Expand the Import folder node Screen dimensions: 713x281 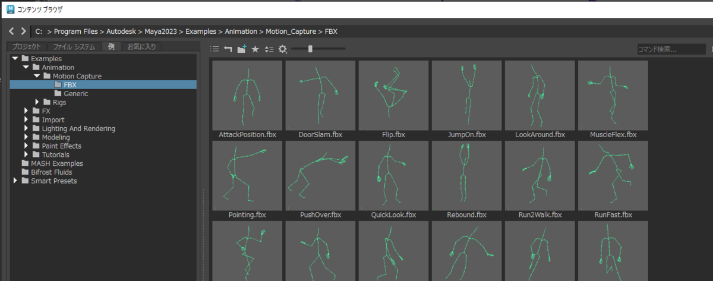26,119
